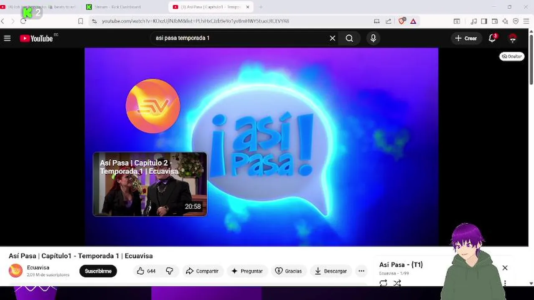
Task: Clear the search box text
Action: pyautogui.click(x=333, y=38)
